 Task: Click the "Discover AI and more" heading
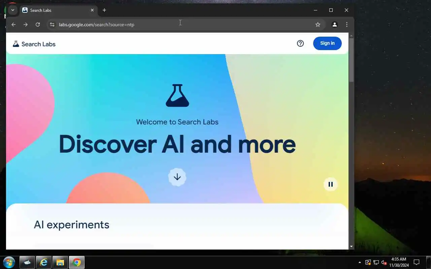177,144
